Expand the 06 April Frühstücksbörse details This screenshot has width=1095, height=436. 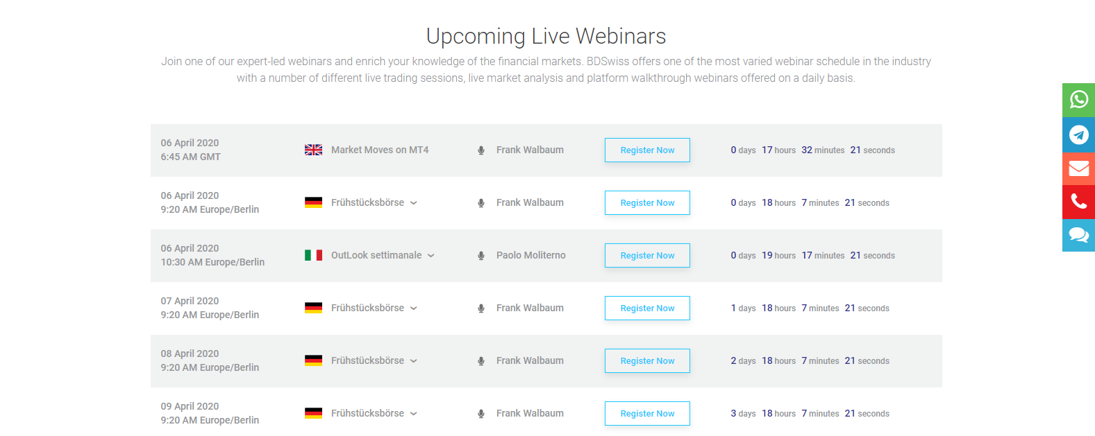tap(414, 202)
